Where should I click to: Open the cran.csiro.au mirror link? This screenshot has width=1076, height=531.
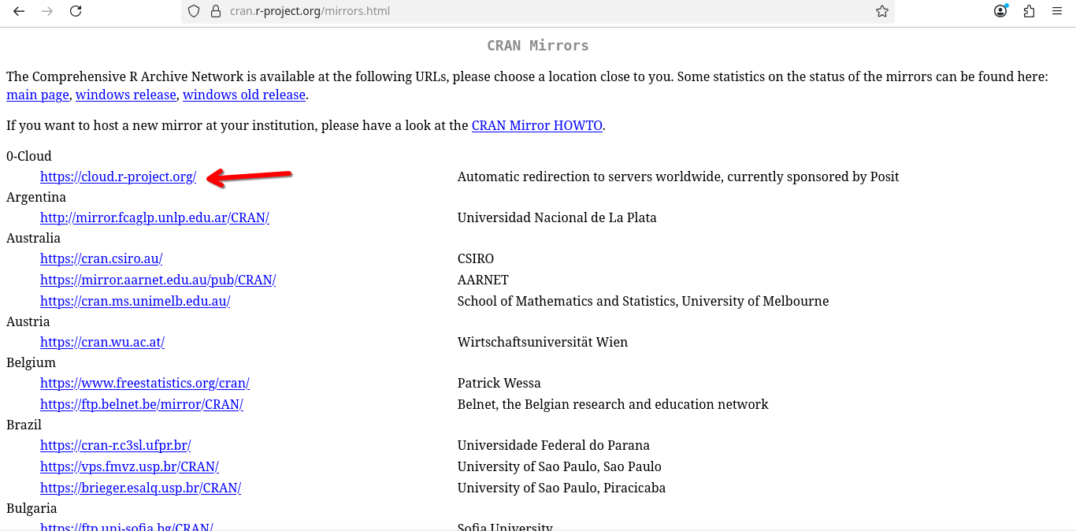tap(101, 258)
